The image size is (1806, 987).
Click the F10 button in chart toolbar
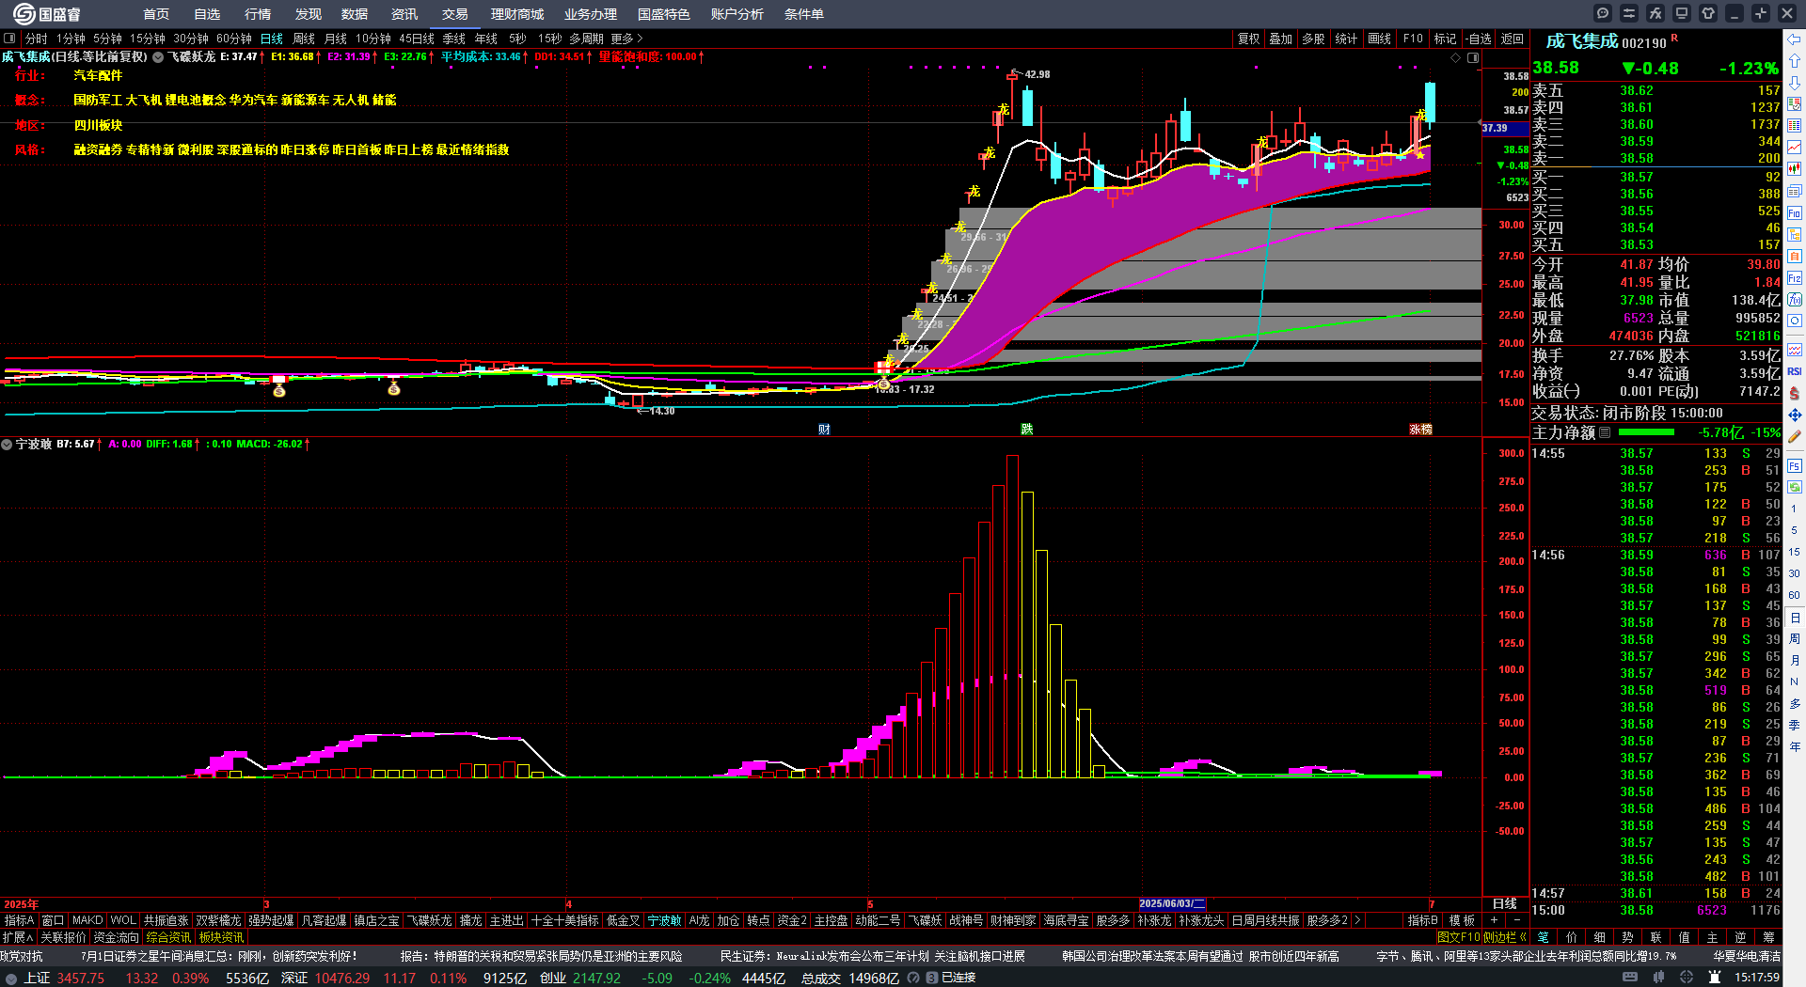coord(1413,39)
